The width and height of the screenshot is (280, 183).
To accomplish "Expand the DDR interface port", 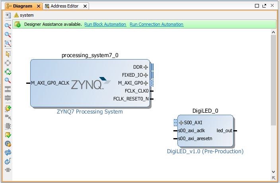I will [x=146, y=67].
